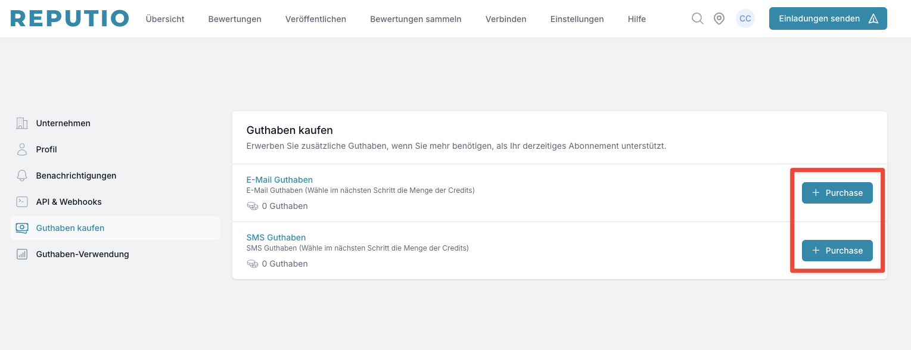
Task: Purchase SMS Guthaben credits
Action: tap(837, 251)
